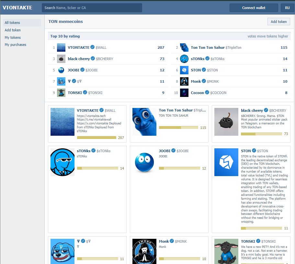Go to Add token in sidebar
The image size is (295, 264).
pos(13,30)
